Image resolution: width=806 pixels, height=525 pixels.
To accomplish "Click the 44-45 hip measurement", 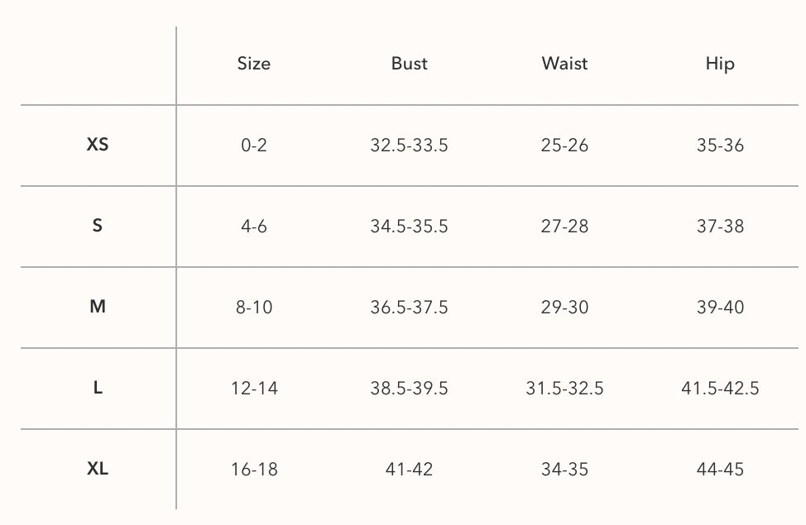I will pyautogui.click(x=720, y=469).
